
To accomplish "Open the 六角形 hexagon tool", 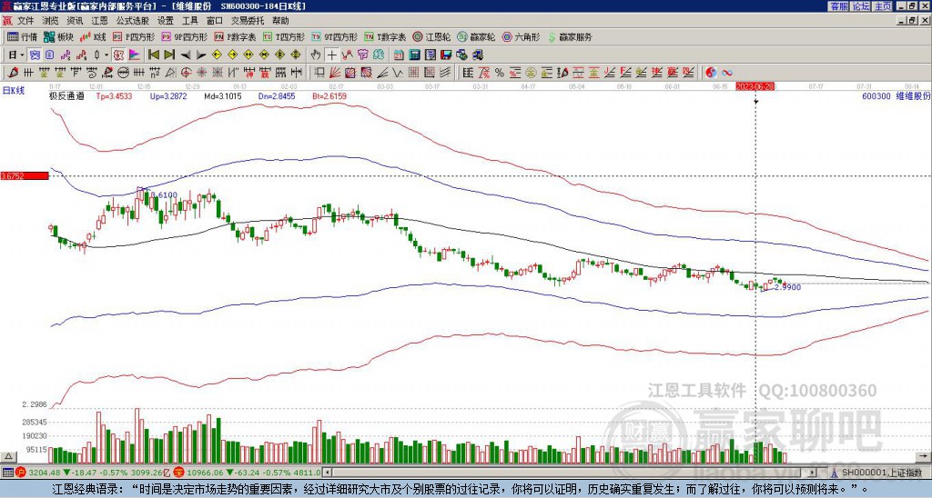I will pos(521,36).
